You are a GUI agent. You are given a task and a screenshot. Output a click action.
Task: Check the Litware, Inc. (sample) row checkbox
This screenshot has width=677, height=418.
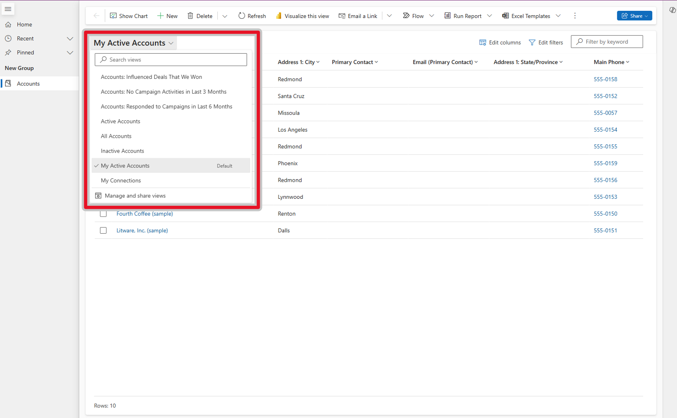click(x=103, y=231)
